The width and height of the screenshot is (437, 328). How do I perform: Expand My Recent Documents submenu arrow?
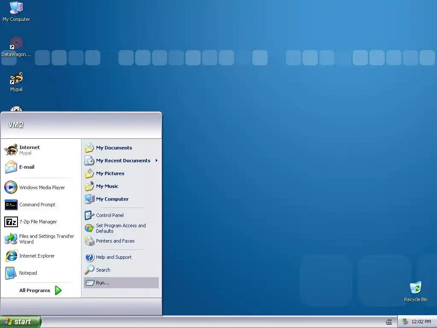click(157, 161)
